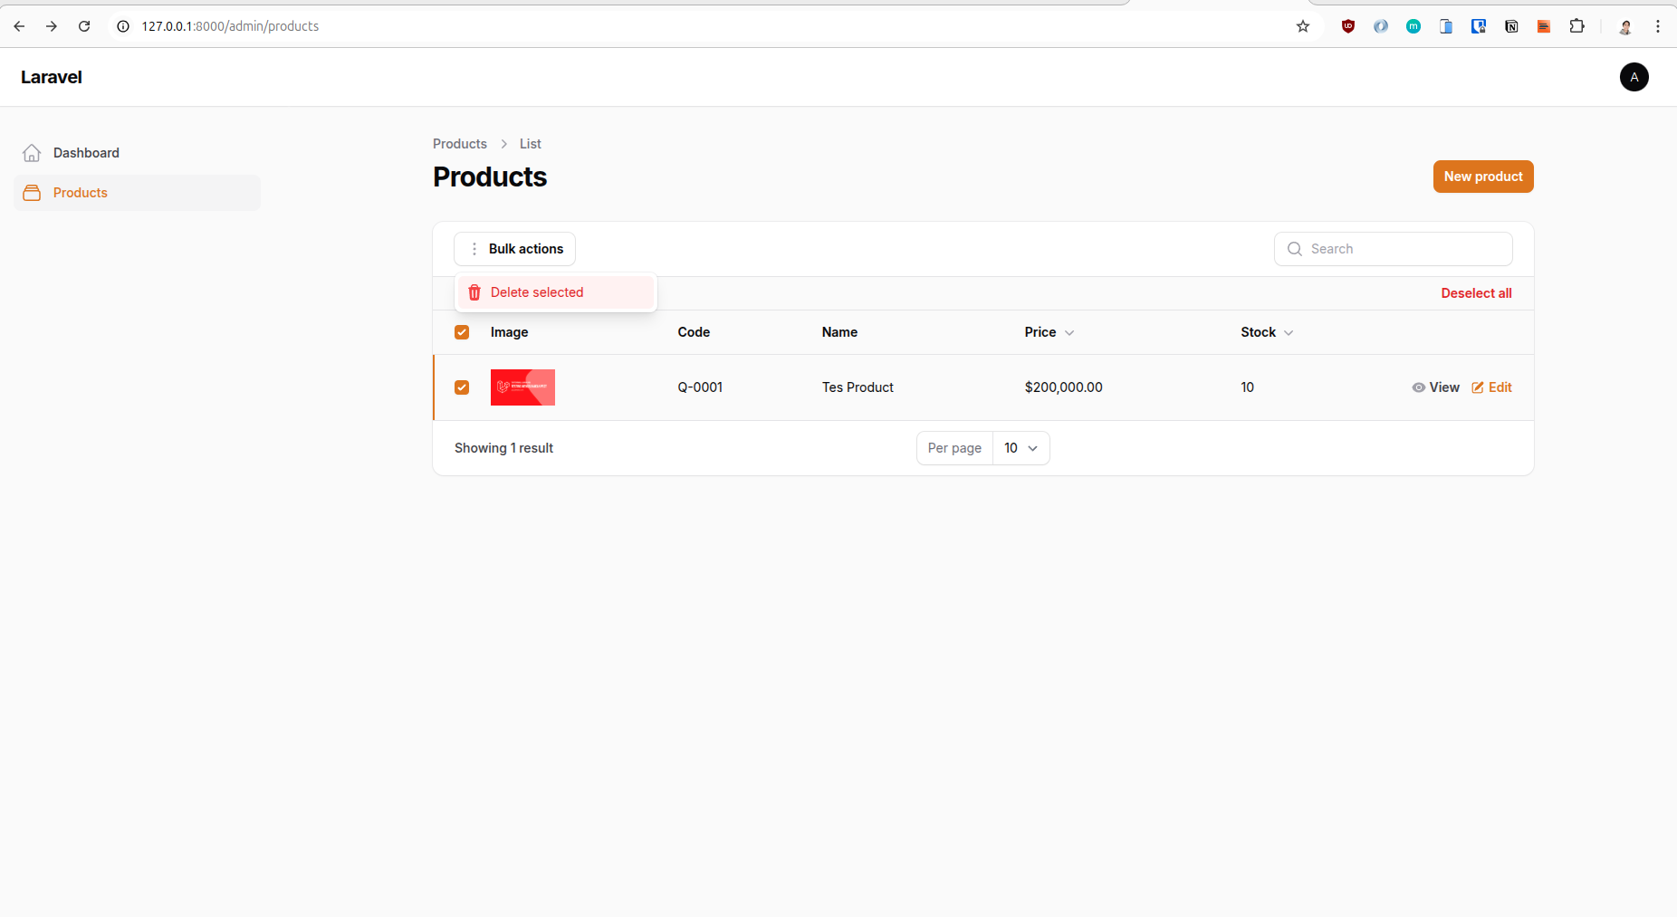Sort the table by Stock column
The image size is (1677, 917).
(1264, 332)
